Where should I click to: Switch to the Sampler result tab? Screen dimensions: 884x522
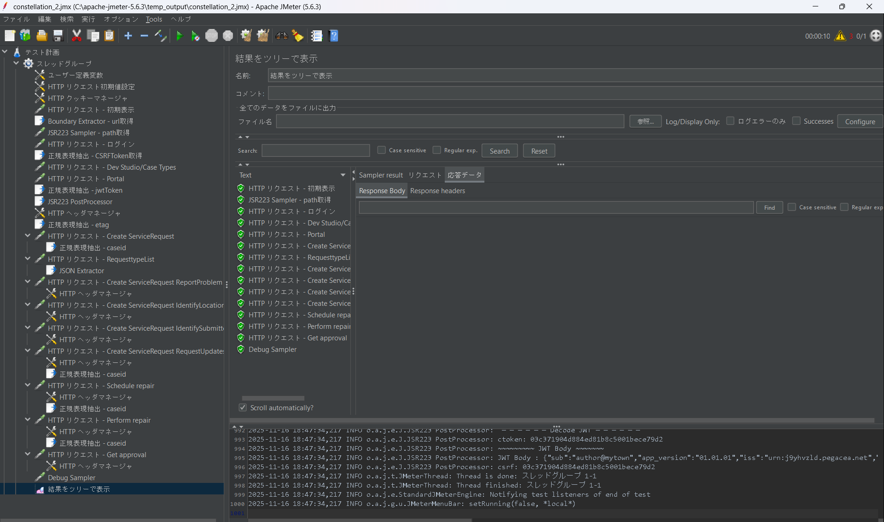pos(381,175)
